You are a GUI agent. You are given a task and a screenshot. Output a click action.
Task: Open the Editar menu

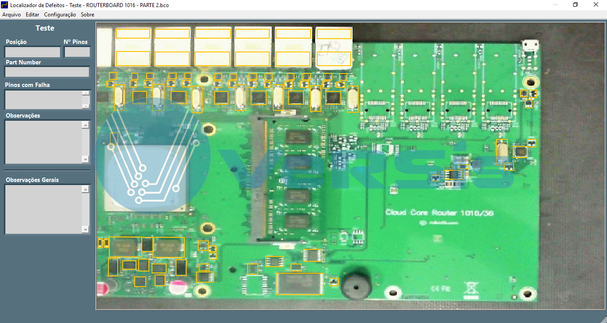(x=32, y=15)
